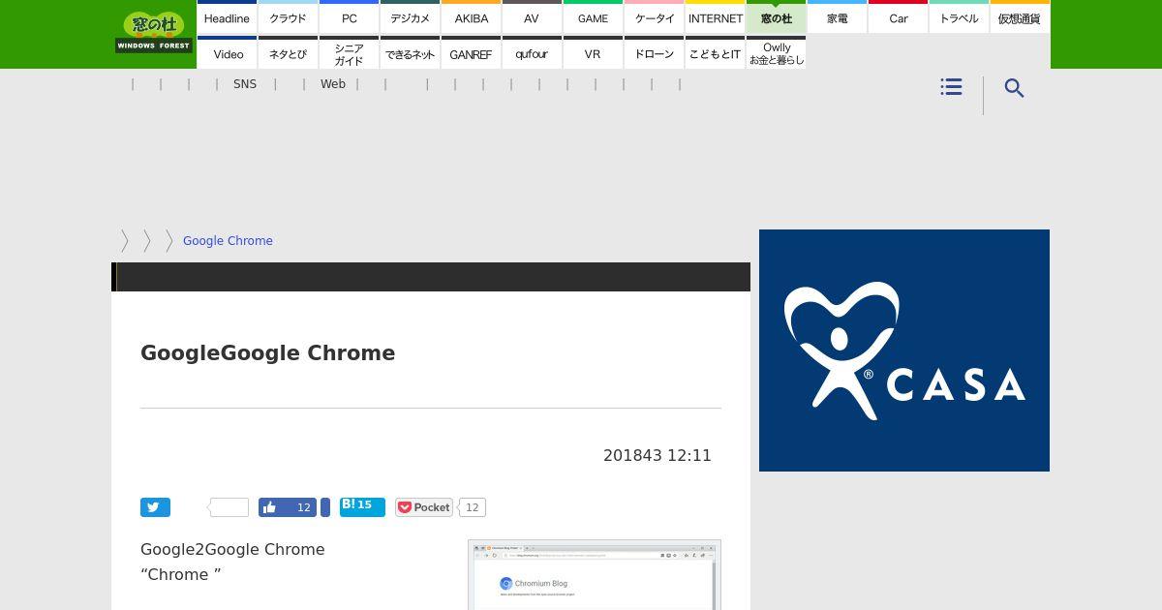Screen dimensions: 1162x610
Task: Go to the AKIBA tab
Action: pyautogui.click(x=471, y=17)
